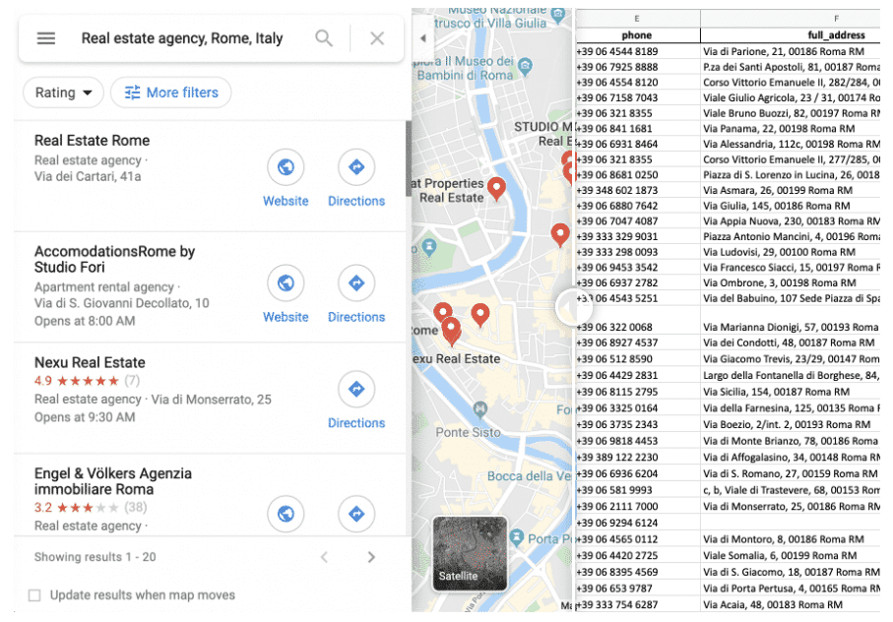This screenshot has height=622, width=893.
Task: Select phone cell +39 06 4544 8189
Action: click(637, 52)
